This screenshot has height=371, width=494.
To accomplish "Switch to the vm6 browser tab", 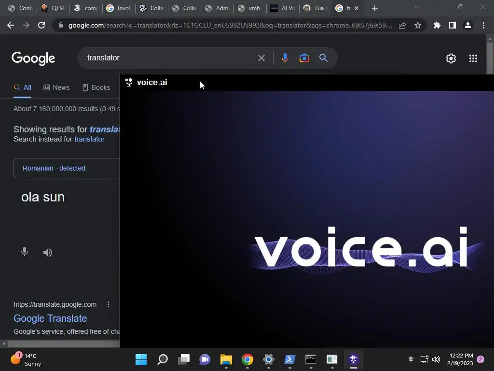I will click(x=249, y=8).
